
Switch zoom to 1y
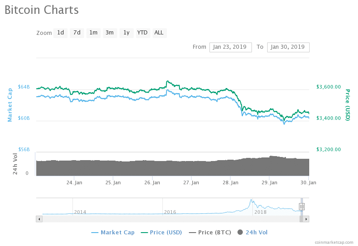(x=127, y=33)
